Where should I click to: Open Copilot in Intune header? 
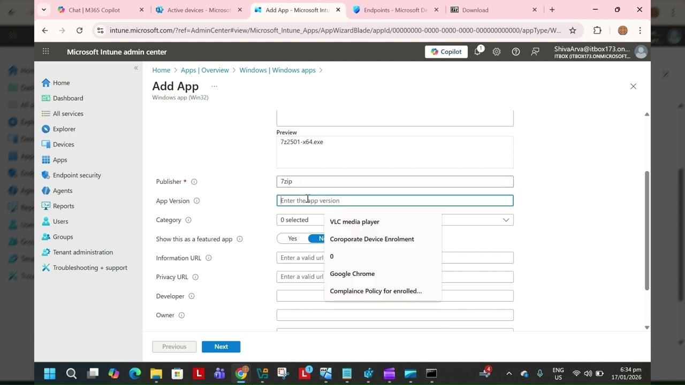[x=446, y=52]
